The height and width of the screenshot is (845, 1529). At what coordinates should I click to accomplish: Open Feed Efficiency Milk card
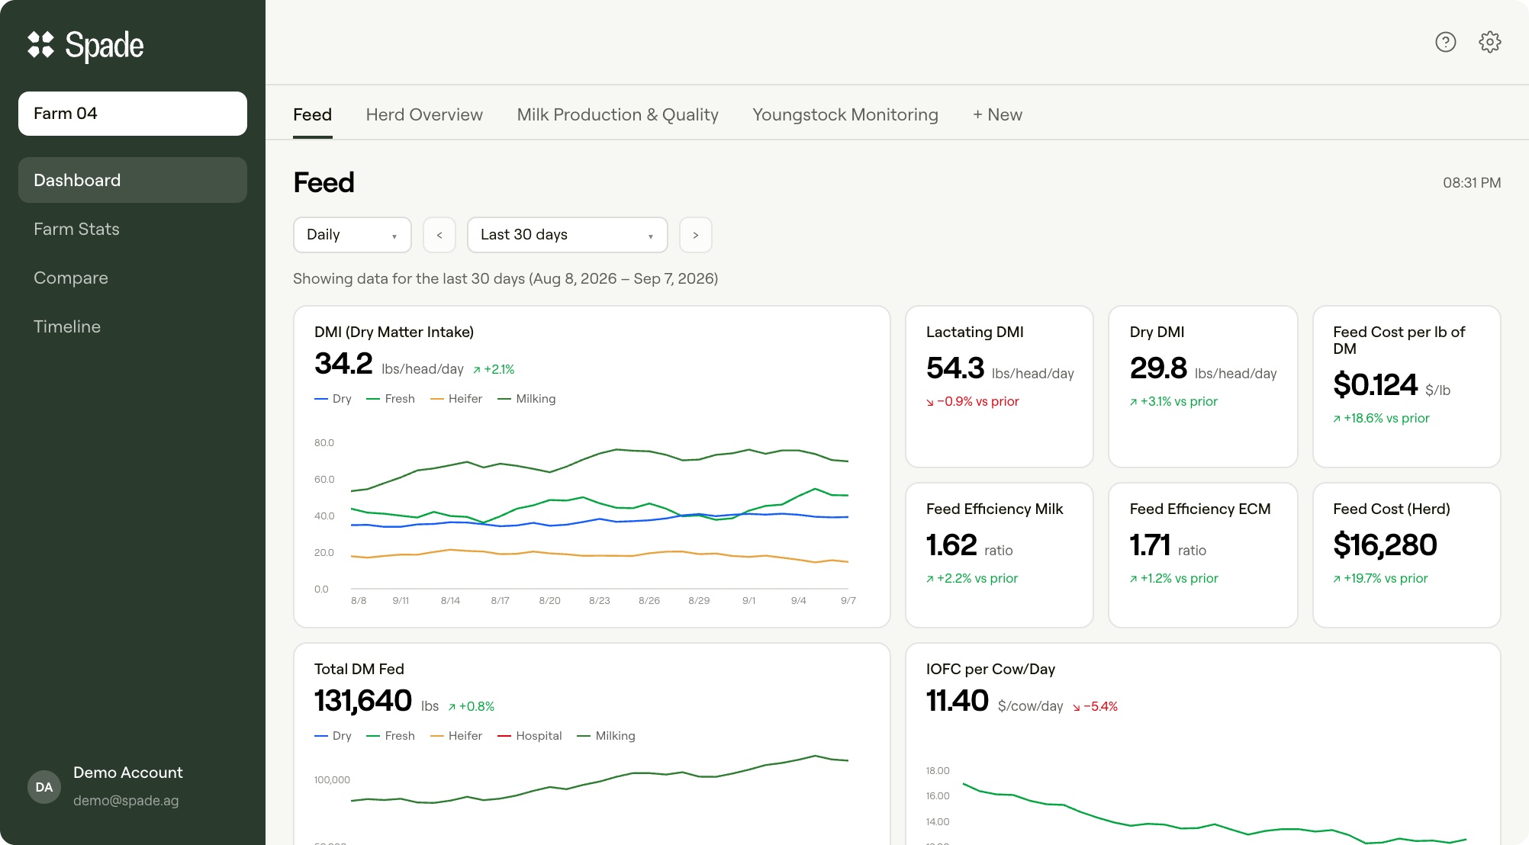pyautogui.click(x=999, y=555)
